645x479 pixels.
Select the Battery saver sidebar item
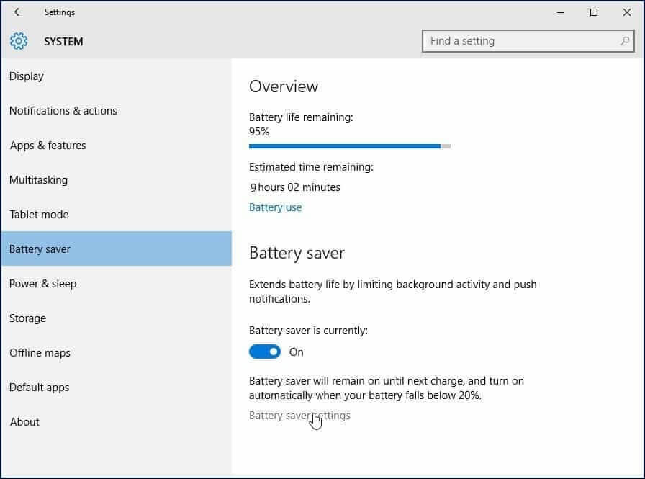[x=40, y=249]
